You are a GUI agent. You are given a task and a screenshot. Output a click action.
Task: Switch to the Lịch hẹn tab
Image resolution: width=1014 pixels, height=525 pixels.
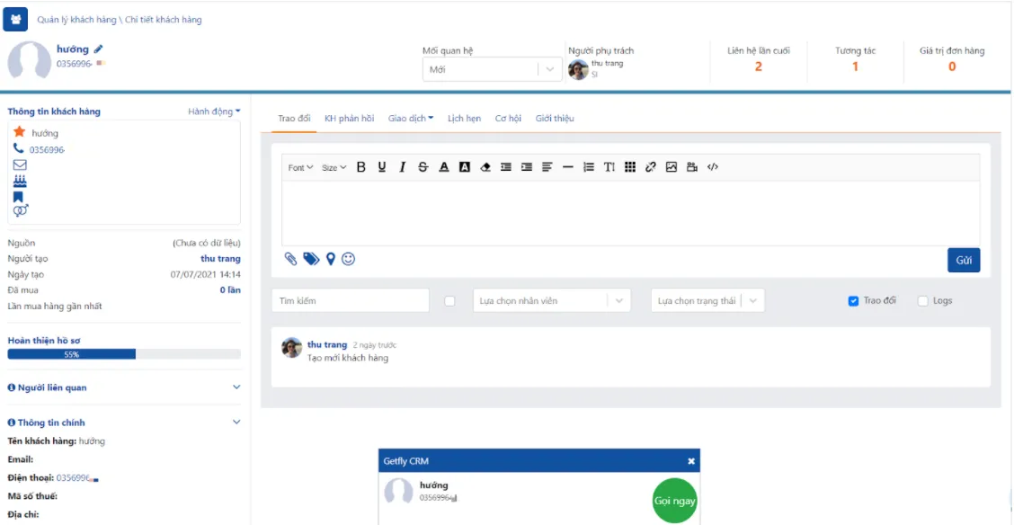pyautogui.click(x=465, y=119)
